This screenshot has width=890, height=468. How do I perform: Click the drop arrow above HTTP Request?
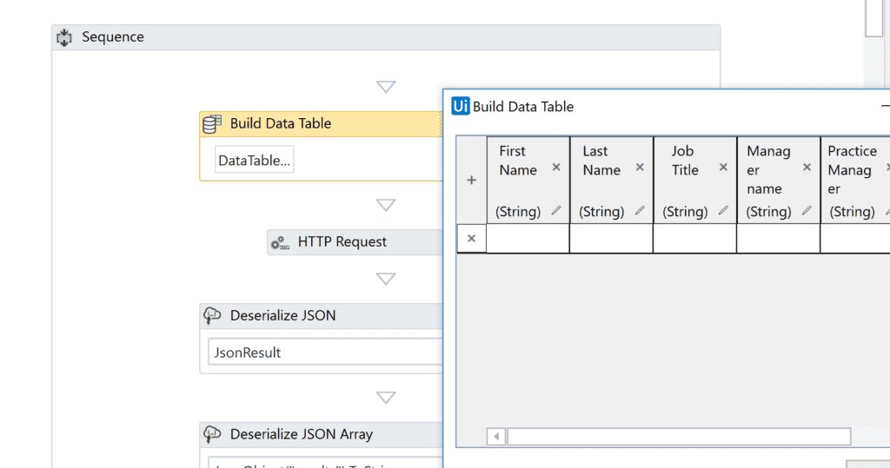(x=386, y=205)
